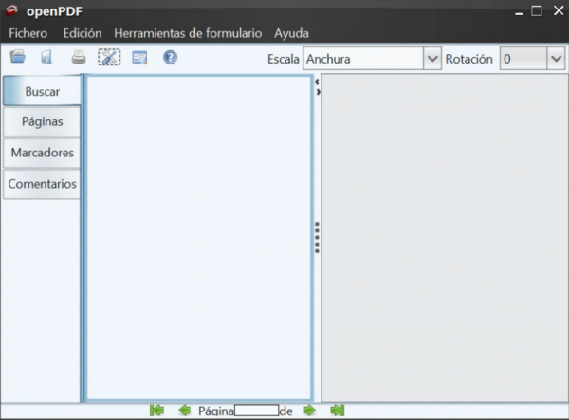569x420 pixels.
Task: Click the 'Rotación' label text
Action: (468, 59)
